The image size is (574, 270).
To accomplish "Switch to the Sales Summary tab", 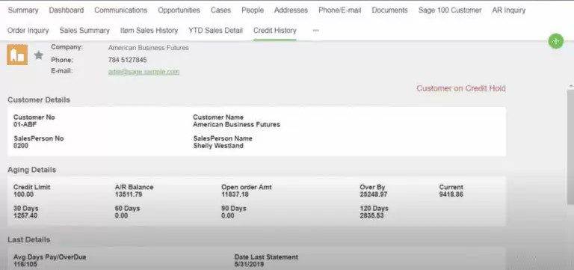I will (84, 31).
